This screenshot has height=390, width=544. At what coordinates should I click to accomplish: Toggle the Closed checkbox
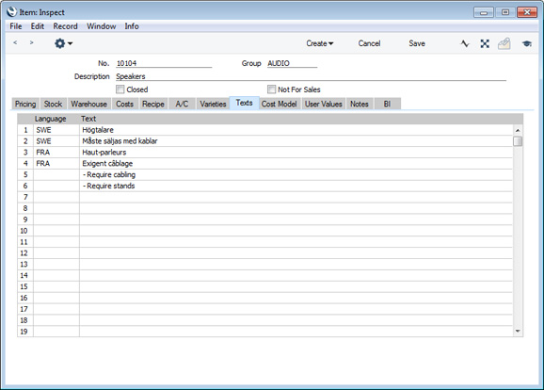pos(120,89)
